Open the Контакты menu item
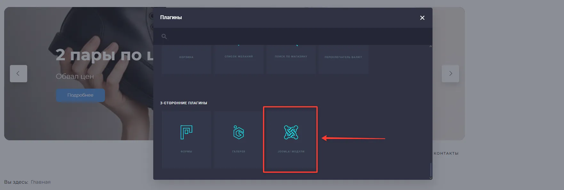 click(446, 153)
